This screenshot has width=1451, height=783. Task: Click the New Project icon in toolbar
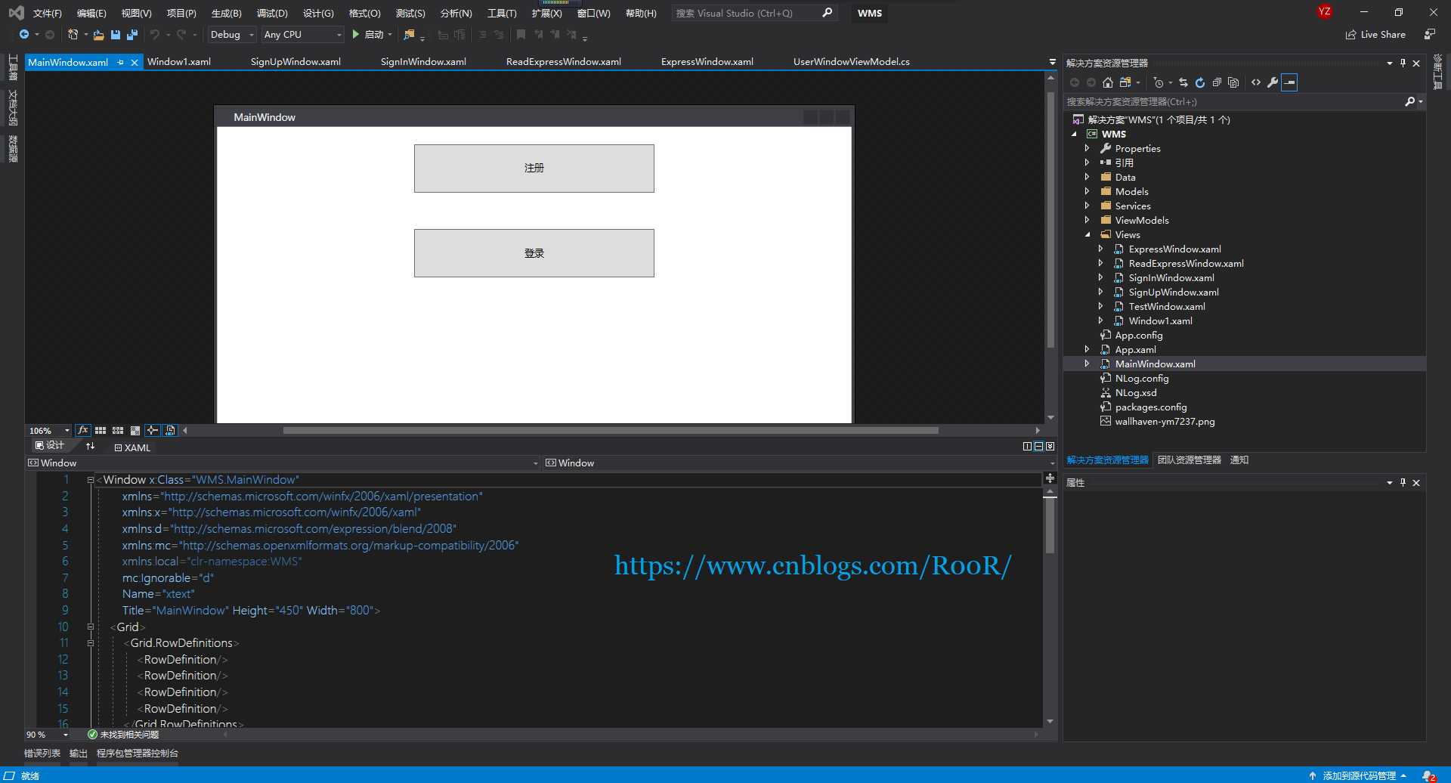[73, 35]
